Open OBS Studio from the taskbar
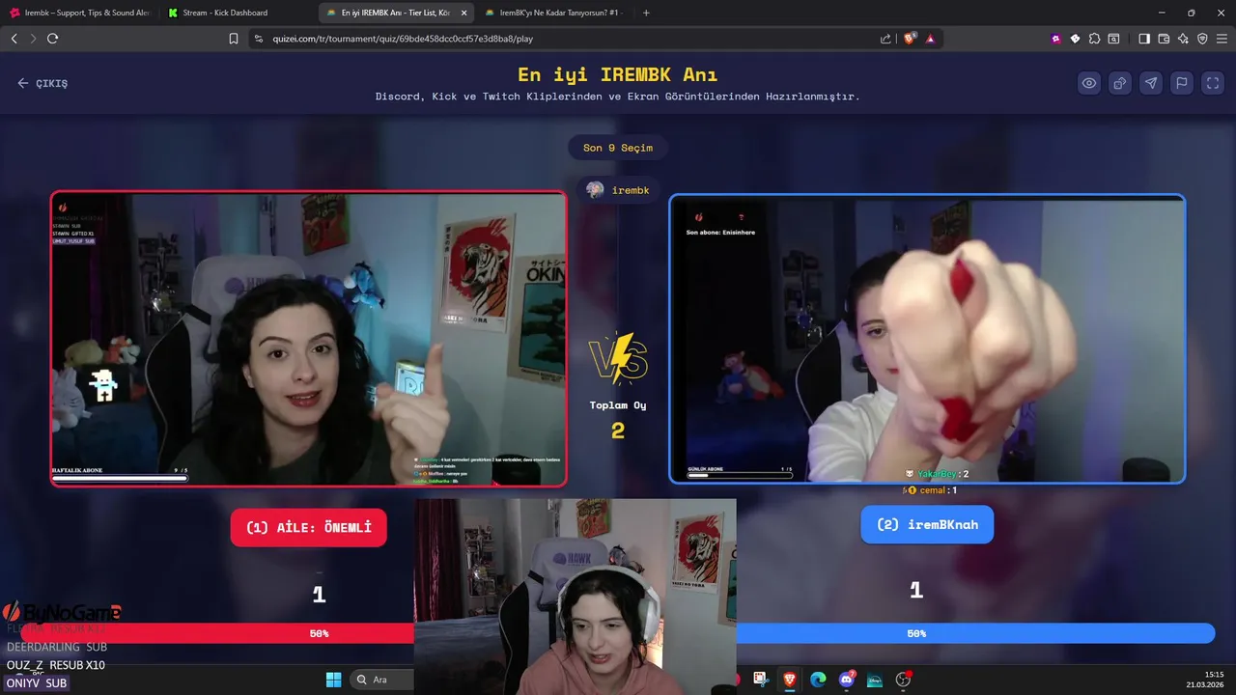The height and width of the screenshot is (695, 1236). coord(904,680)
